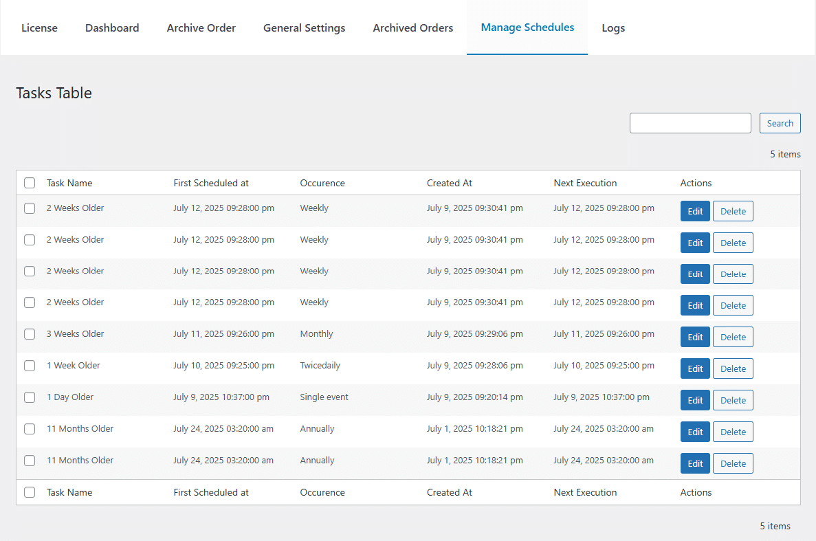Click the 'July 9, 2025 09:20:14 pm' created cell
816x541 pixels.
[x=475, y=397]
